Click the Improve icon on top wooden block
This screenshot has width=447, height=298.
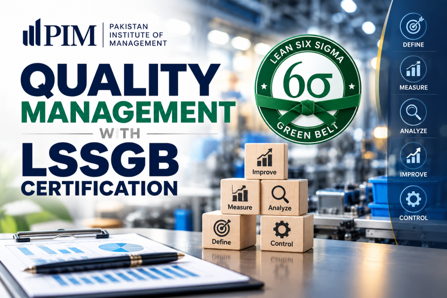pyautogui.click(x=265, y=158)
